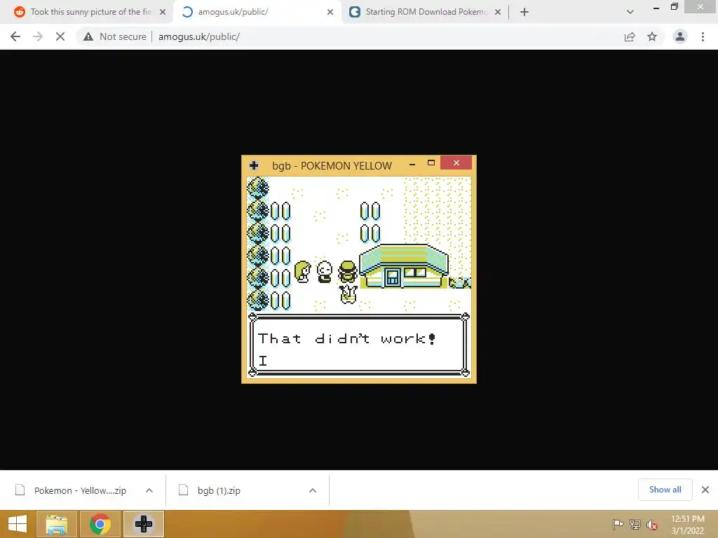The height and width of the screenshot is (538, 718).
Task: Switch to the bgb emulator taskbar icon
Action: pos(143,524)
